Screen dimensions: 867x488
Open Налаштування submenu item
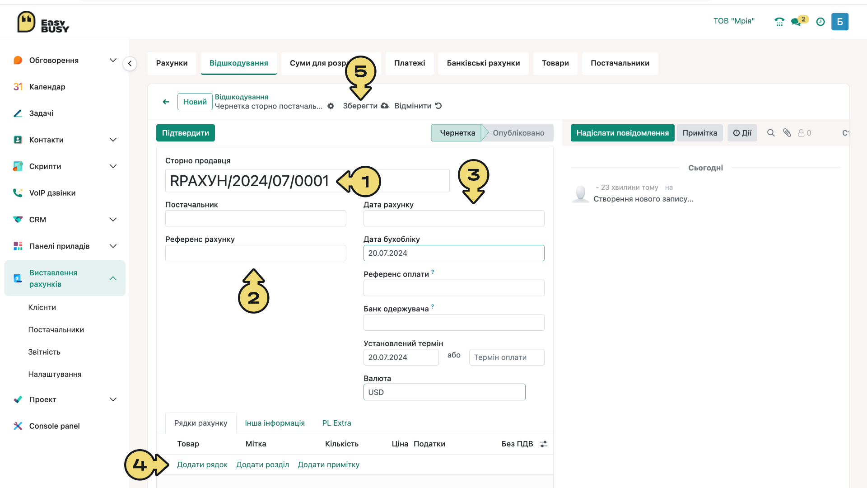pos(55,374)
